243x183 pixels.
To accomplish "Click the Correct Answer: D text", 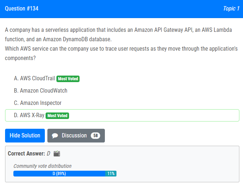I will tap(29, 154).
